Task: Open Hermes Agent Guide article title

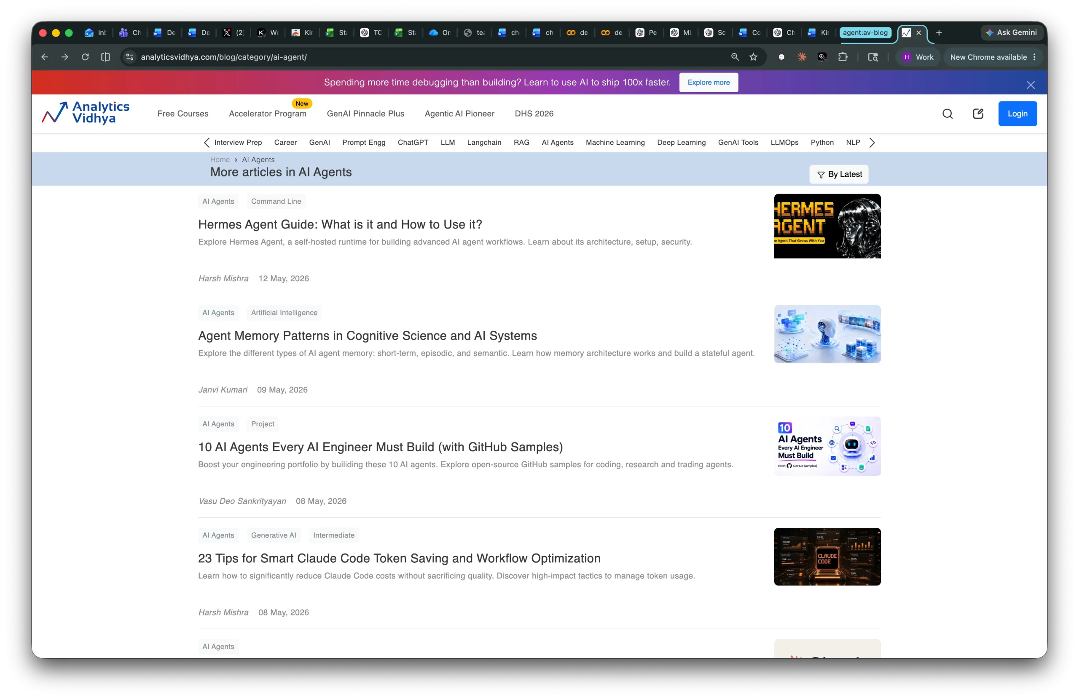Action: (340, 225)
